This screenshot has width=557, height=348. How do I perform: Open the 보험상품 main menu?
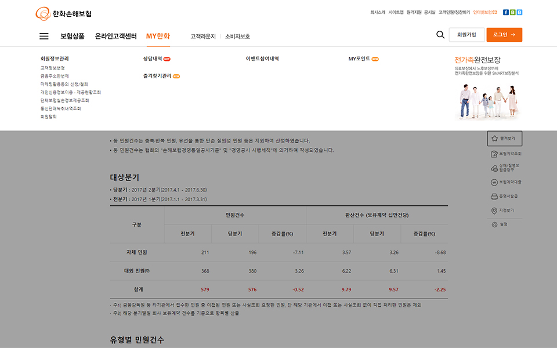(73, 36)
